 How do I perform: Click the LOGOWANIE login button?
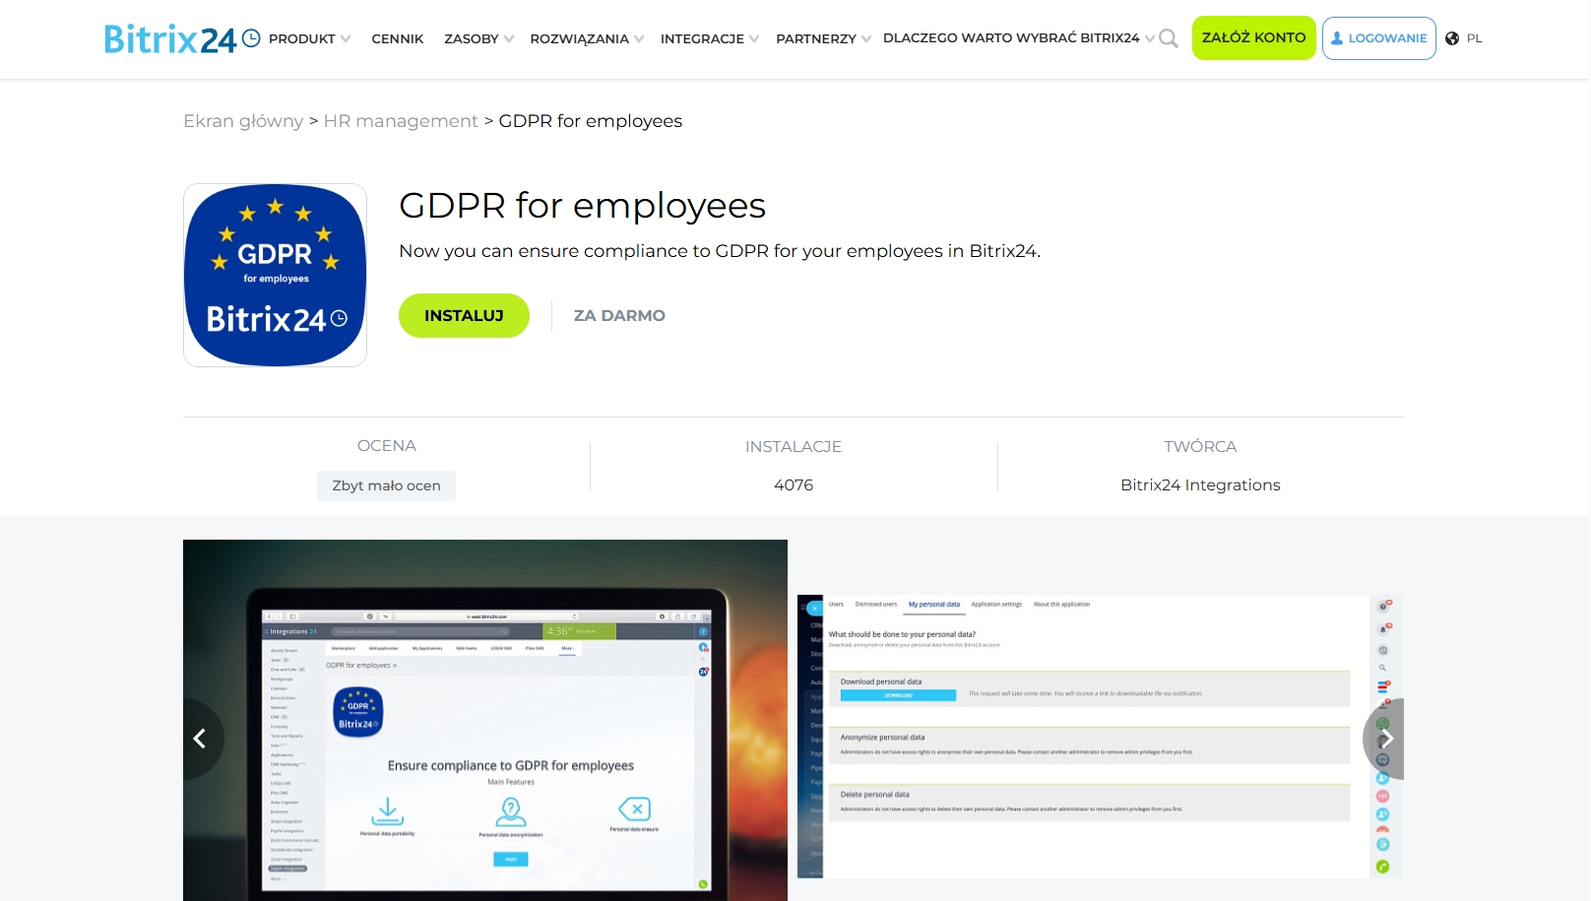(x=1378, y=38)
